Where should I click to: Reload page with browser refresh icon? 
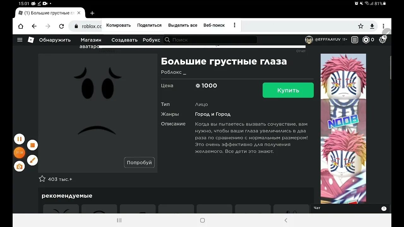coord(62,26)
